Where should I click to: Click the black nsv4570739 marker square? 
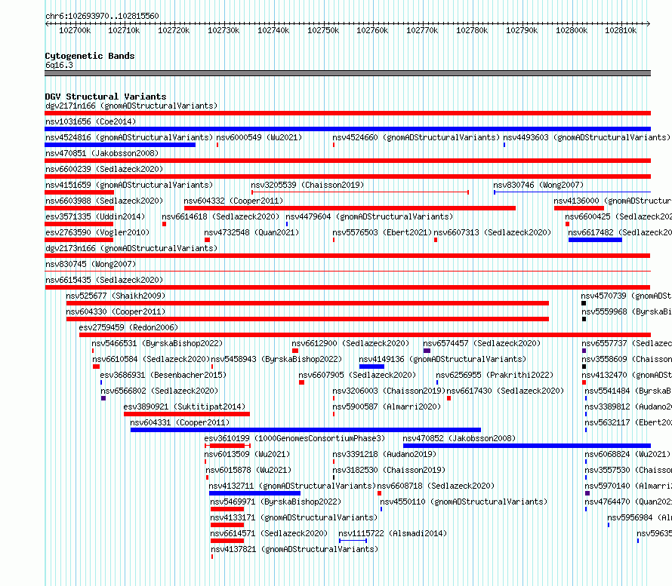584,303
